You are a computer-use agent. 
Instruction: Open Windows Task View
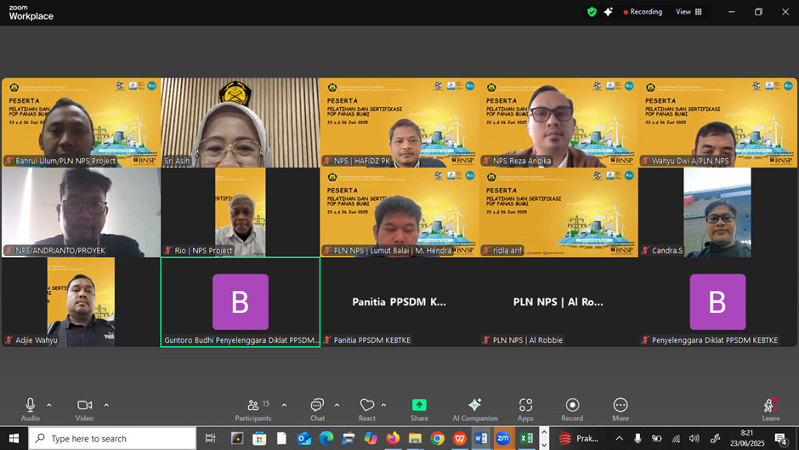(210, 438)
